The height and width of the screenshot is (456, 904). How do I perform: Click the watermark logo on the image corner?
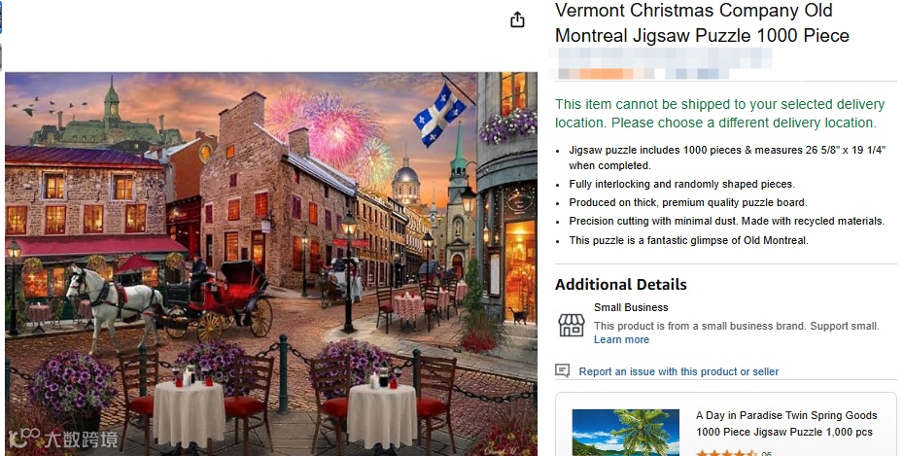coord(63,439)
